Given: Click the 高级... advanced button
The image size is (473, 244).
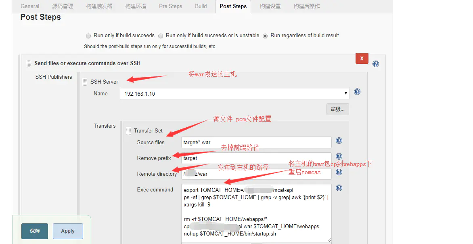Looking at the screenshot, I should tap(337, 109).
